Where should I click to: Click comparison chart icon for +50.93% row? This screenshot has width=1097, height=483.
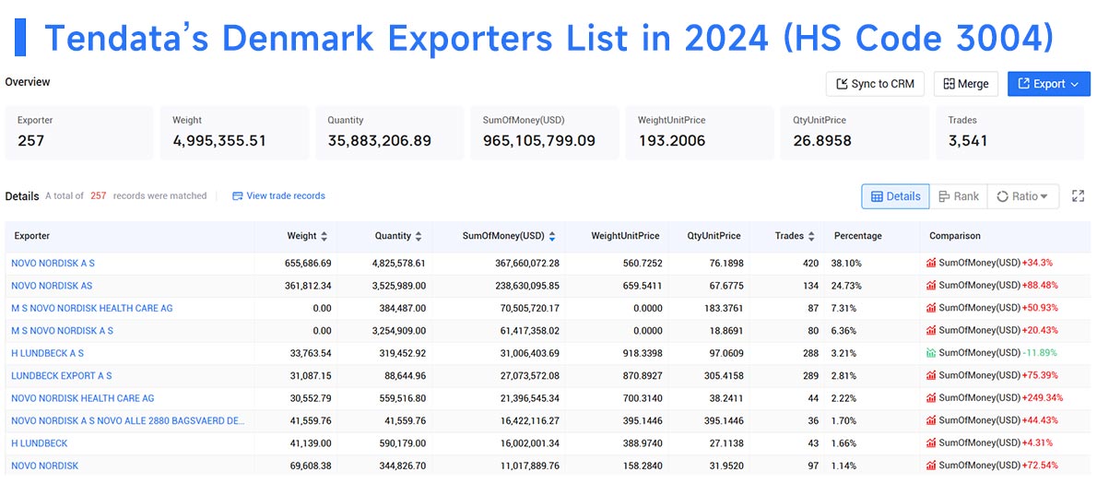tap(931, 308)
